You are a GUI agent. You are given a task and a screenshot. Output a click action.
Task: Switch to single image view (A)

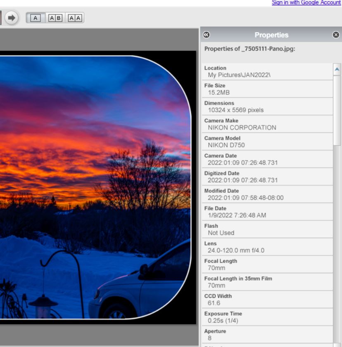(x=36, y=18)
